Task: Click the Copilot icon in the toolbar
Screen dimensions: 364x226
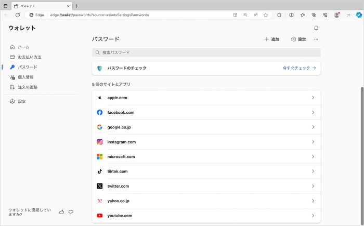Action: pos(358,15)
